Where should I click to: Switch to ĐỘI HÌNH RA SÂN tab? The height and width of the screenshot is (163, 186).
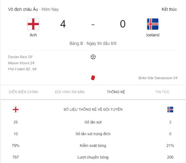click(x=70, y=92)
